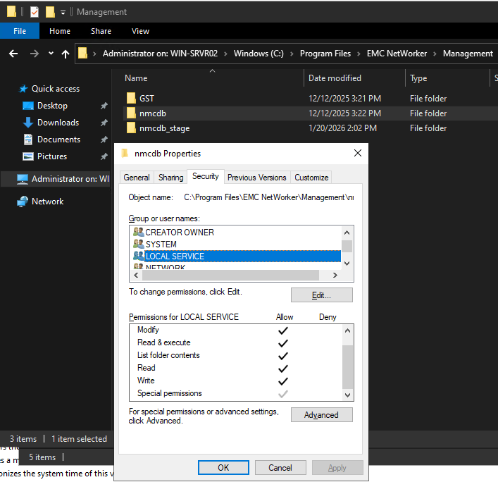
Task: Click the Edit... permissions button
Action: click(x=321, y=295)
